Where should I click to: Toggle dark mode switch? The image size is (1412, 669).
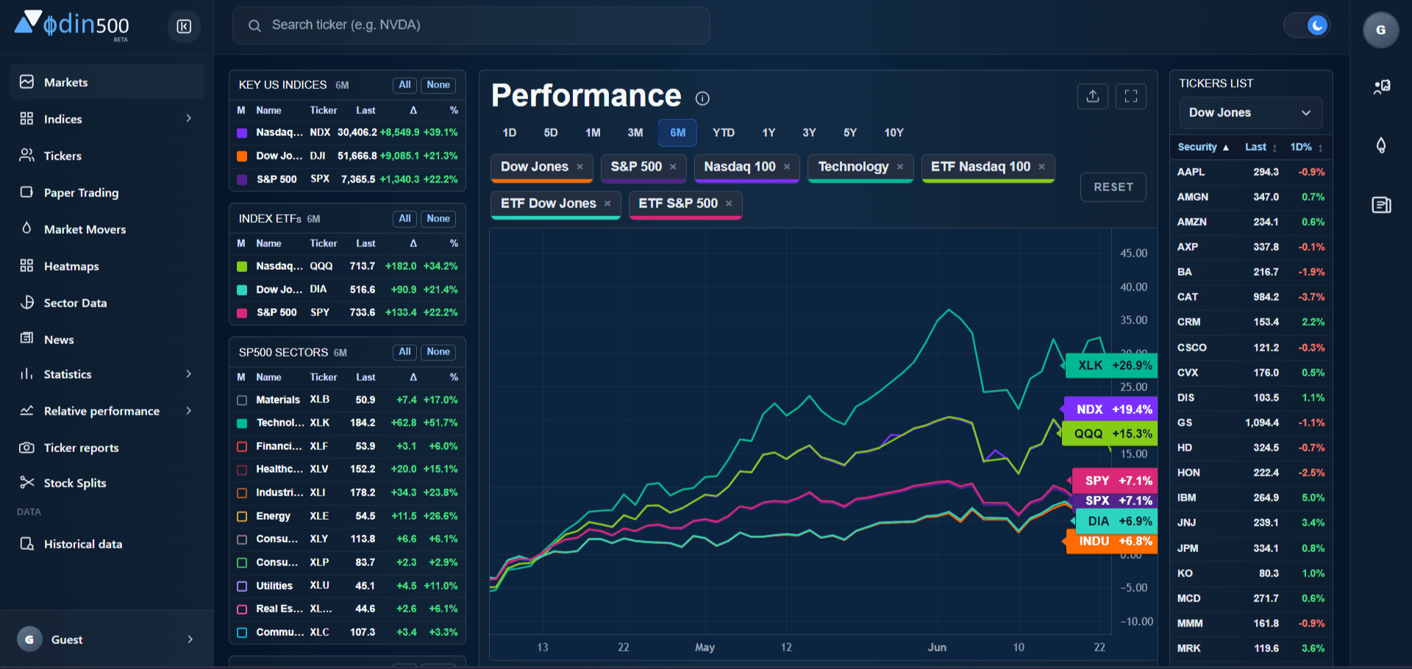point(1307,26)
